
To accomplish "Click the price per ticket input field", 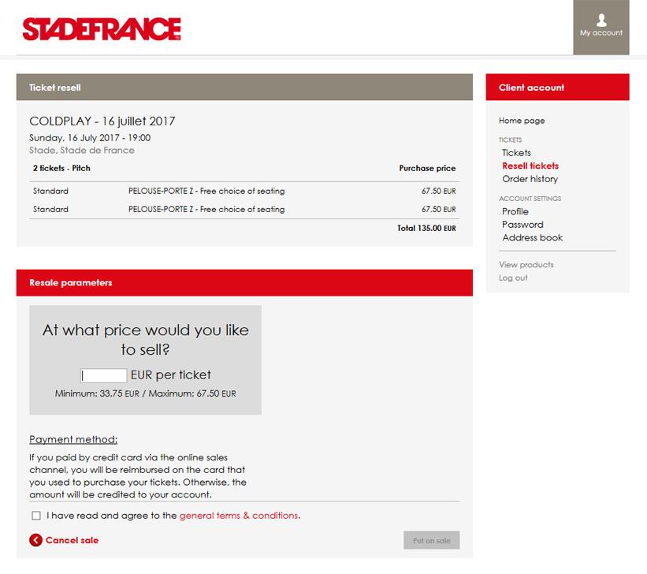I will (103, 375).
